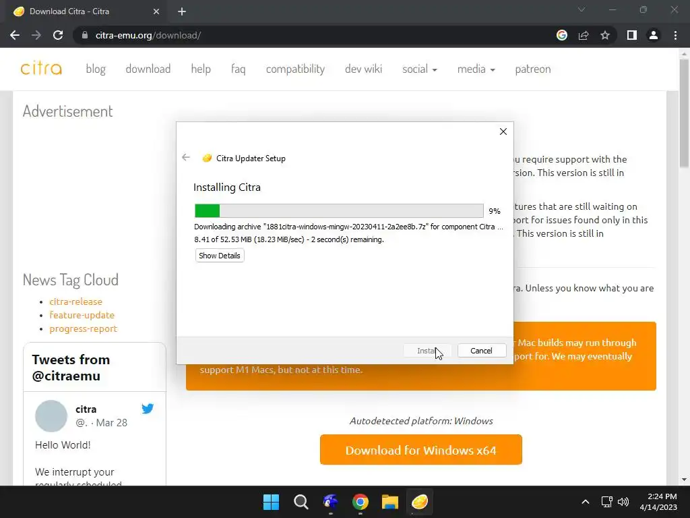The image size is (690, 518).
Task: Open the Windows Start menu
Action: click(x=271, y=502)
